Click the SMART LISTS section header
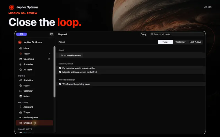The width and height of the screenshot is (220, 137). click(x=25, y=129)
